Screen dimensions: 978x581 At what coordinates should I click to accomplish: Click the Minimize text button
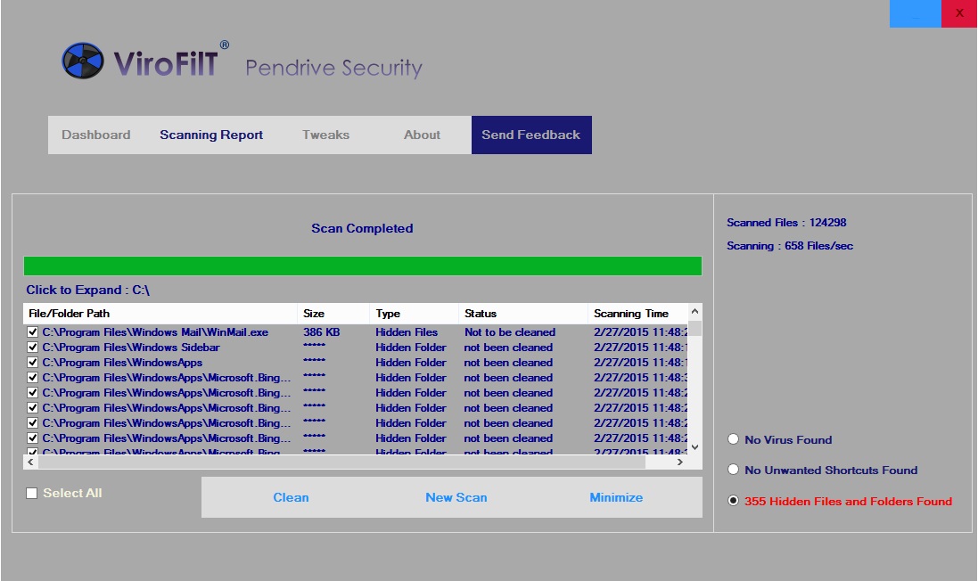tap(616, 497)
